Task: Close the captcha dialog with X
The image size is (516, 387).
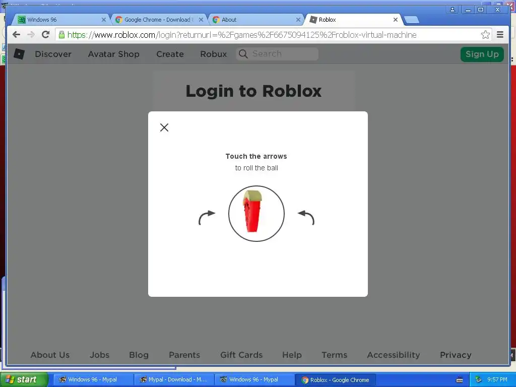Action: click(164, 127)
